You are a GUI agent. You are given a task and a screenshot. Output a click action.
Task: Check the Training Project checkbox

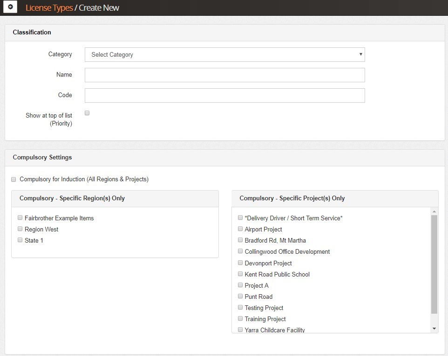(240, 318)
